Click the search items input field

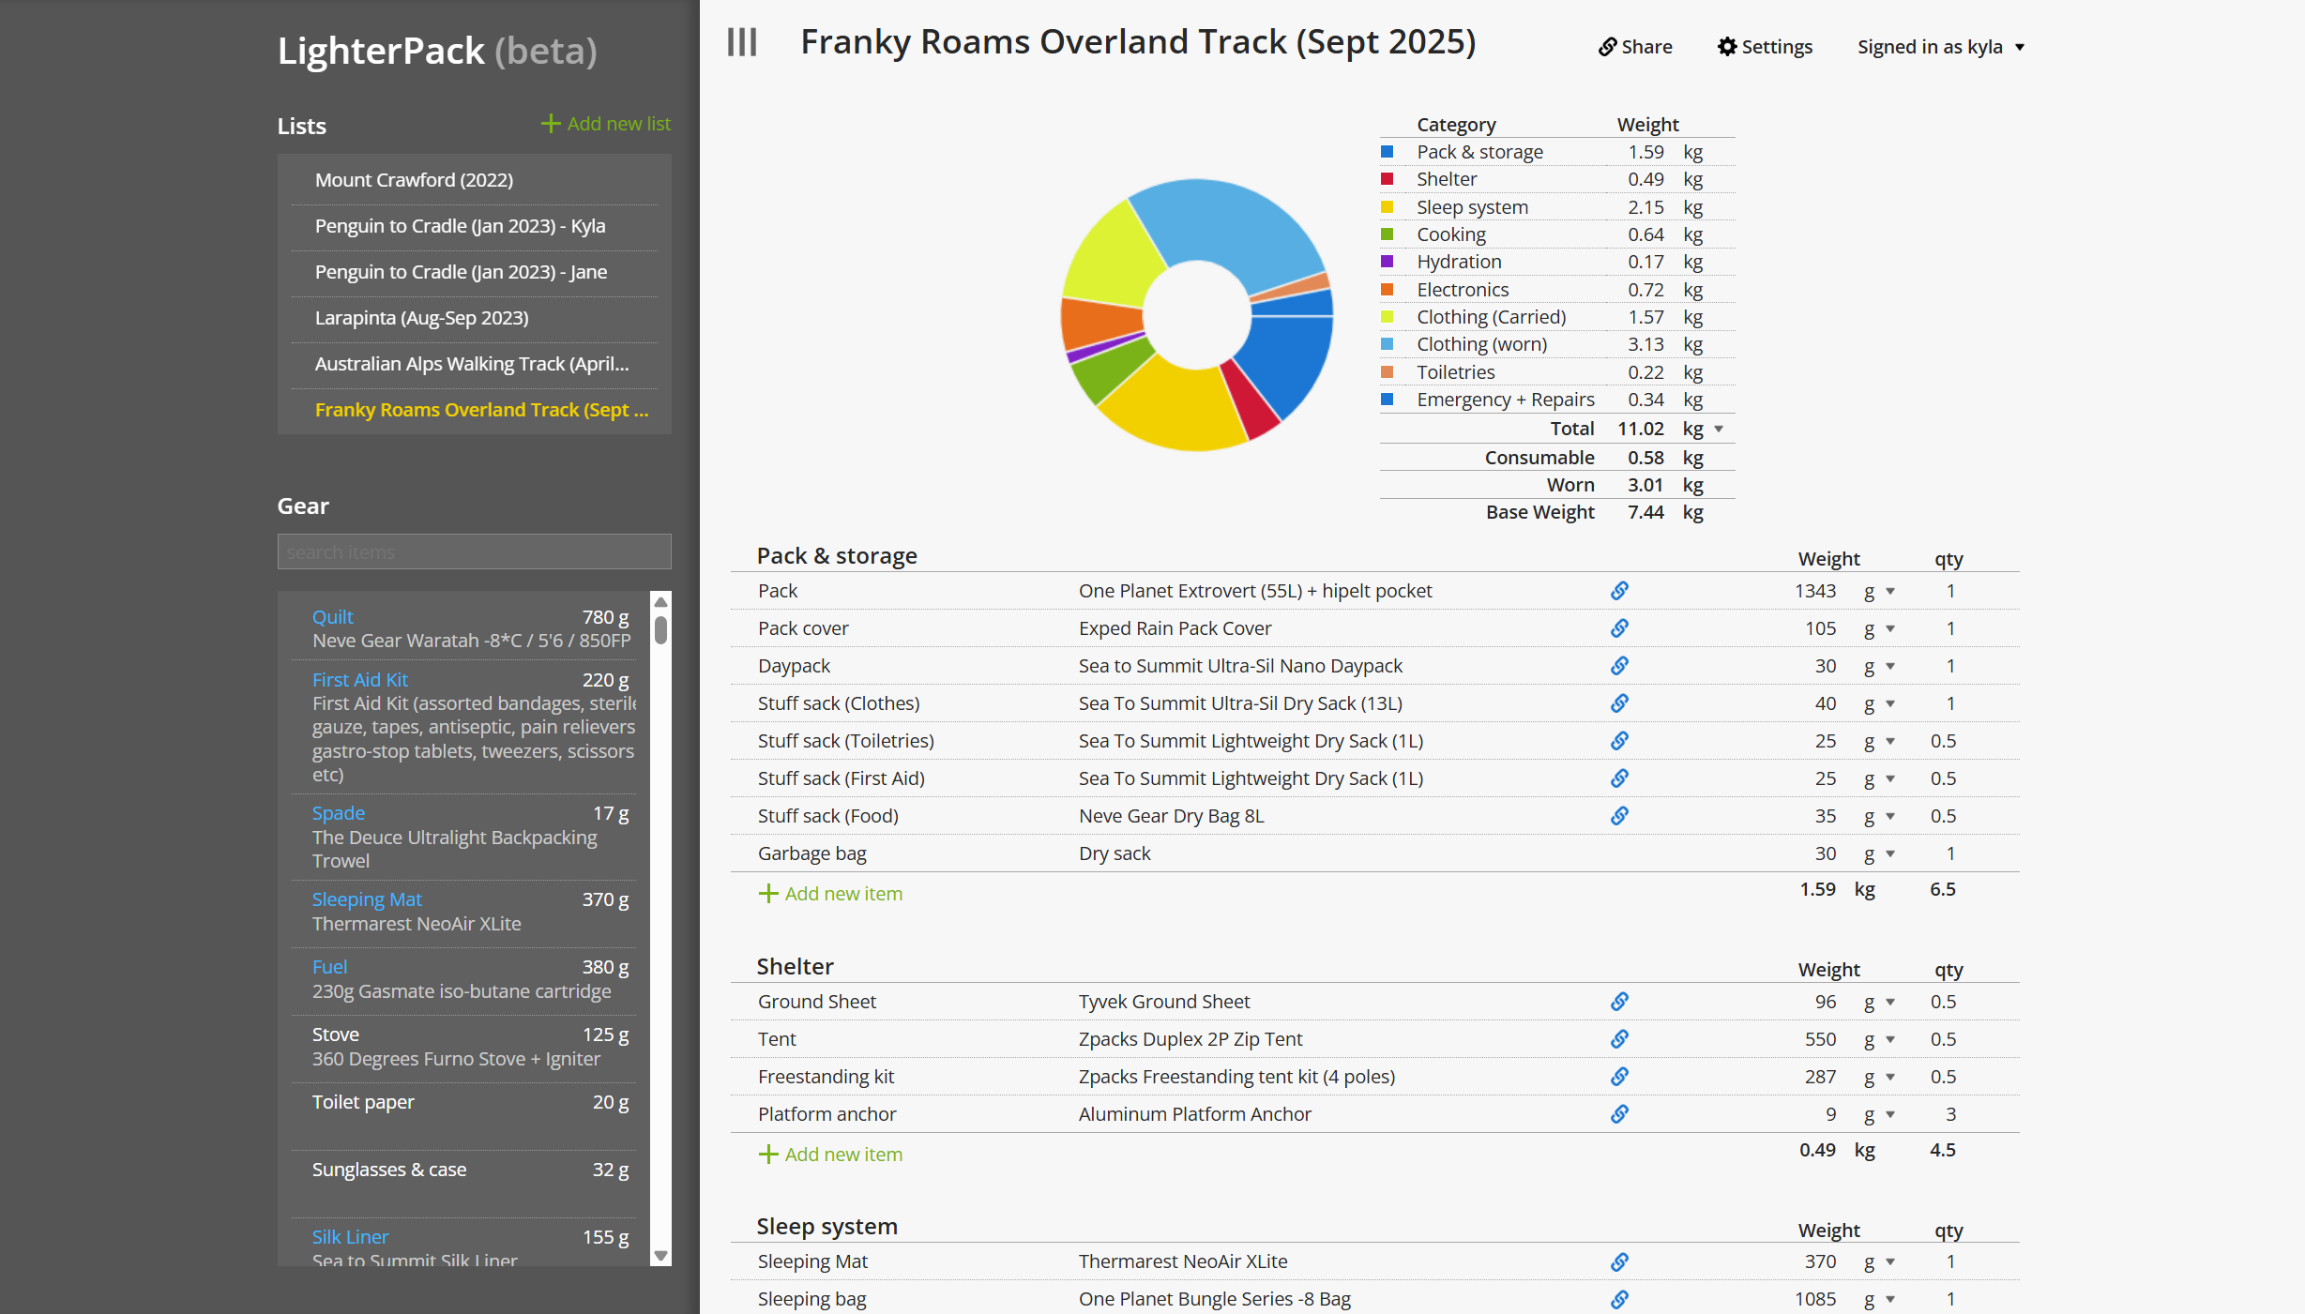point(474,552)
